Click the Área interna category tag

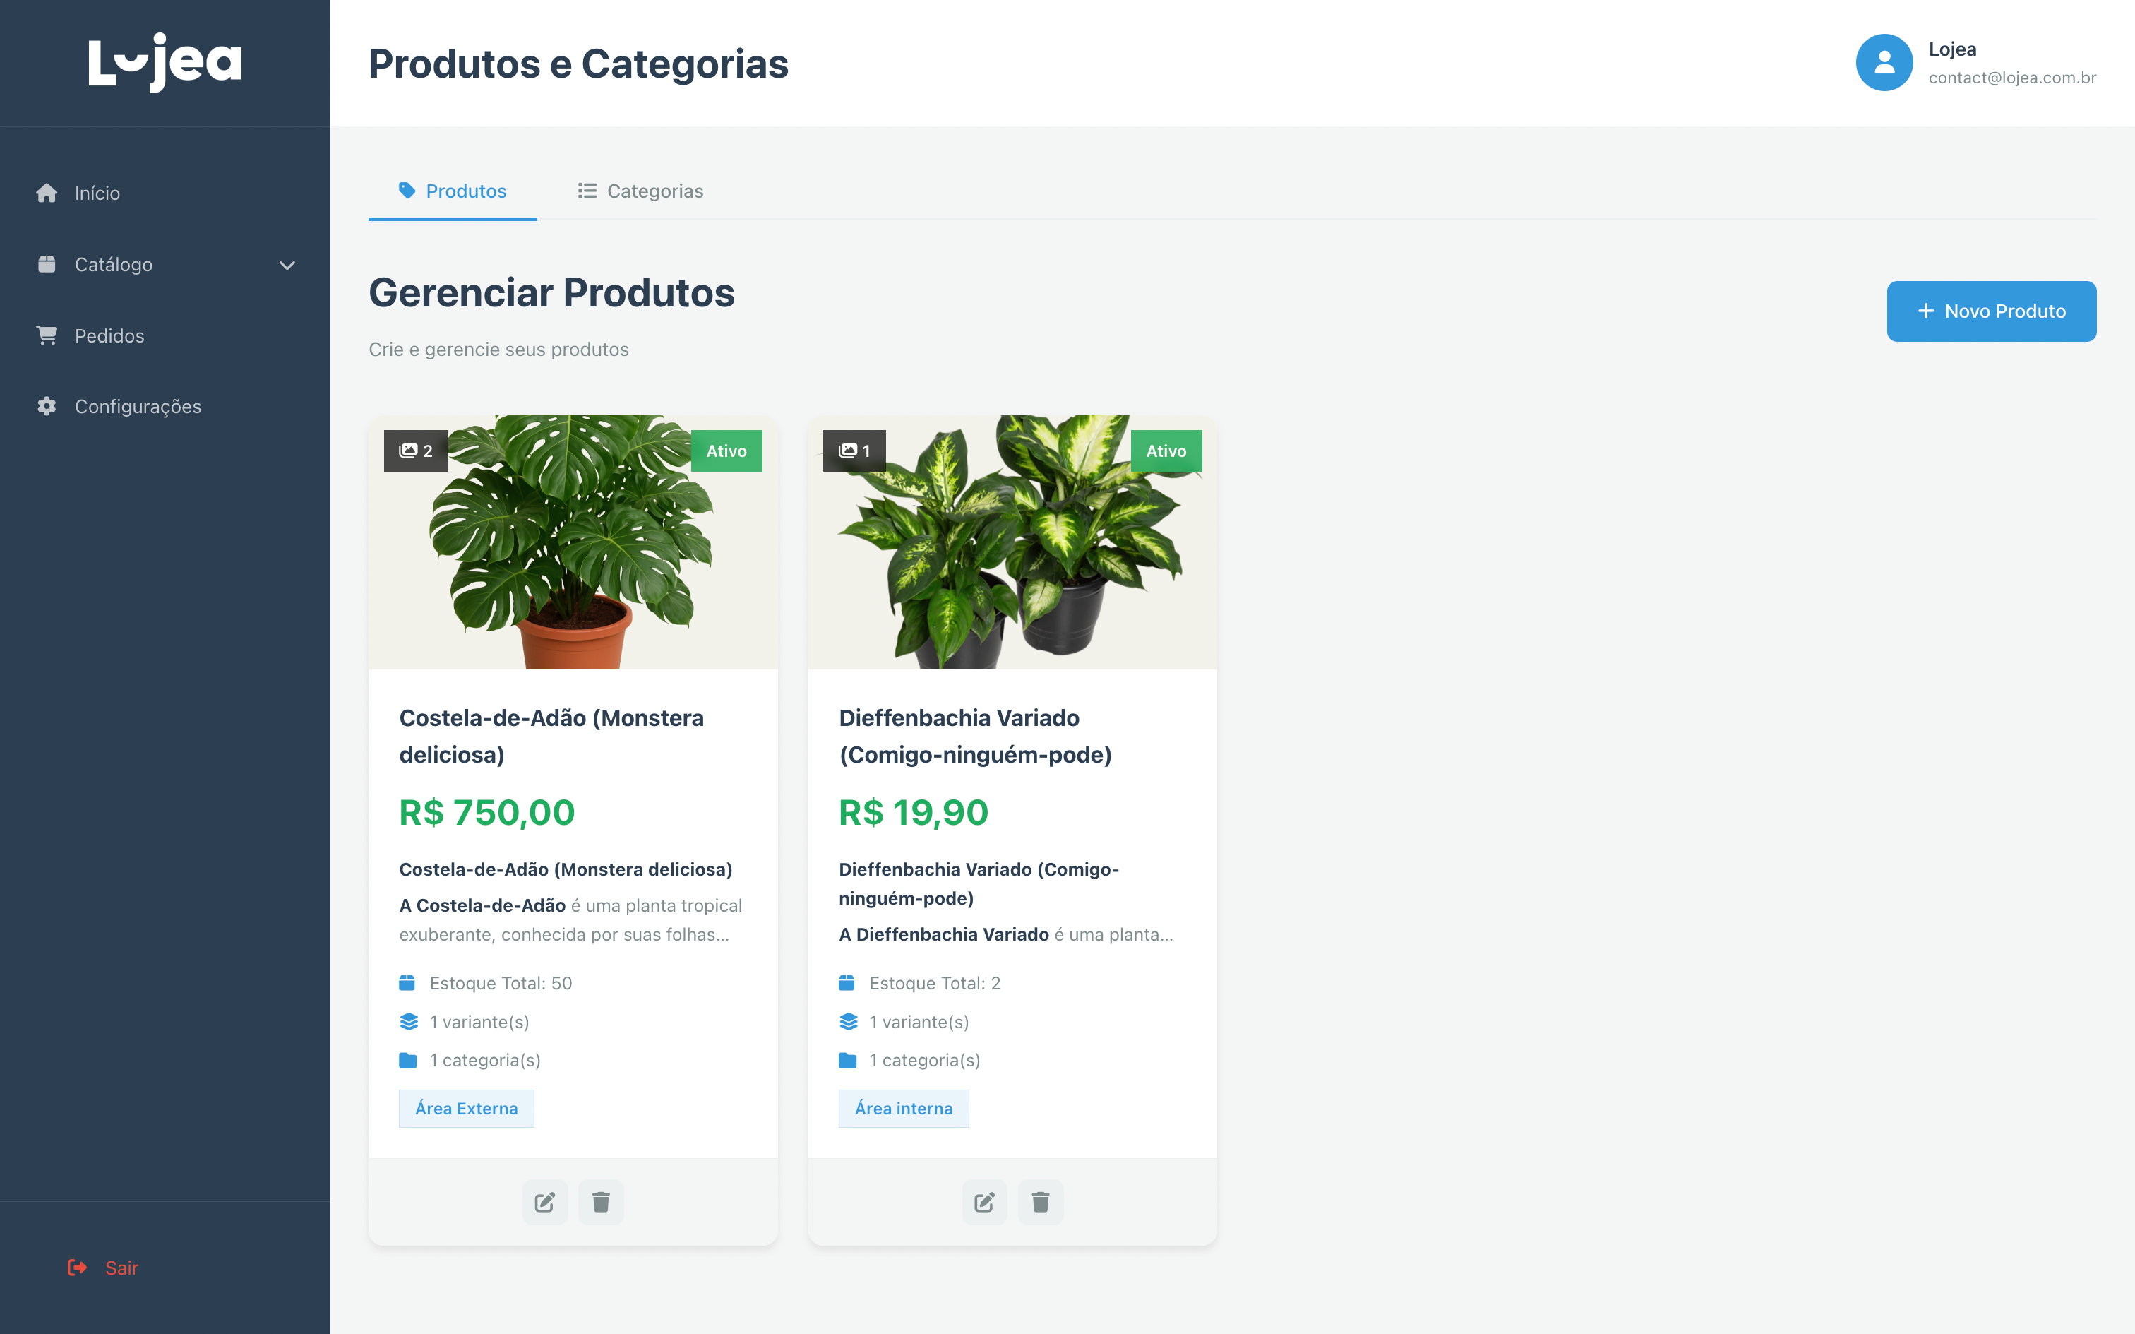(x=903, y=1108)
